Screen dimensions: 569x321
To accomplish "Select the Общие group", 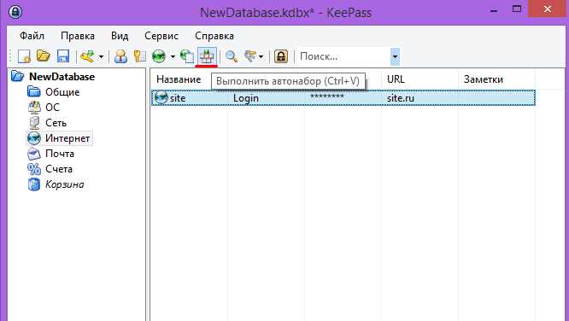I will click(x=62, y=92).
